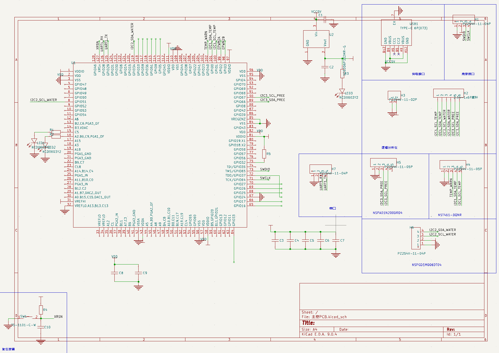Click the C2 output capacitor
The height and width of the screenshot is (353, 499).
click(325, 67)
